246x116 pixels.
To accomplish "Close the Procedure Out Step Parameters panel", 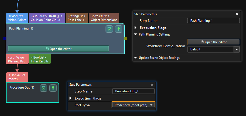I will (x=152, y=85).
